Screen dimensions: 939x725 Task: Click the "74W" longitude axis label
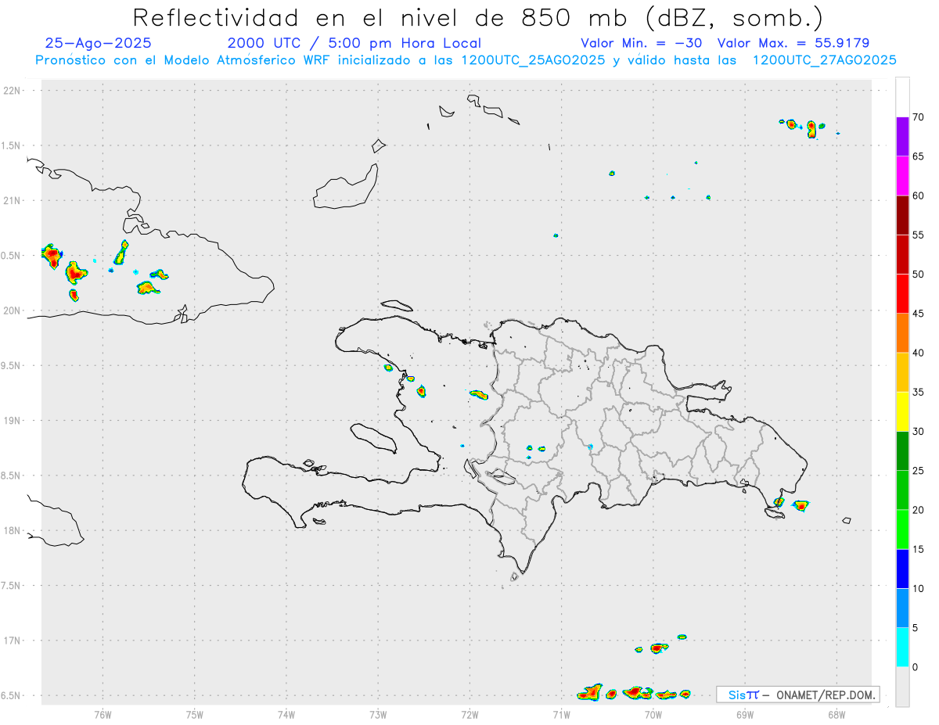tap(286, 715)
